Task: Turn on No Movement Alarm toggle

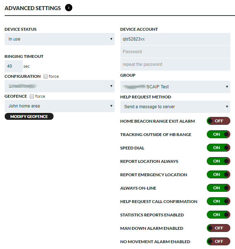Action: (218, 241)
